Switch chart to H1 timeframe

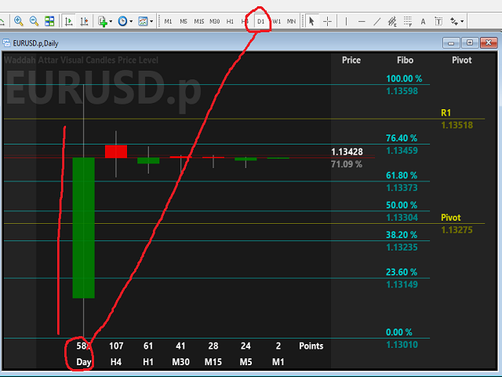[x=230, y=21]
